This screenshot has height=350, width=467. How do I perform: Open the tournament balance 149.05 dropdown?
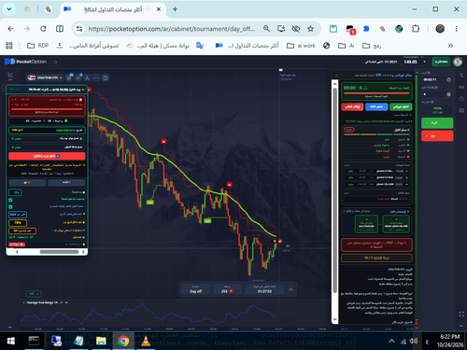[x=415, y=62]
